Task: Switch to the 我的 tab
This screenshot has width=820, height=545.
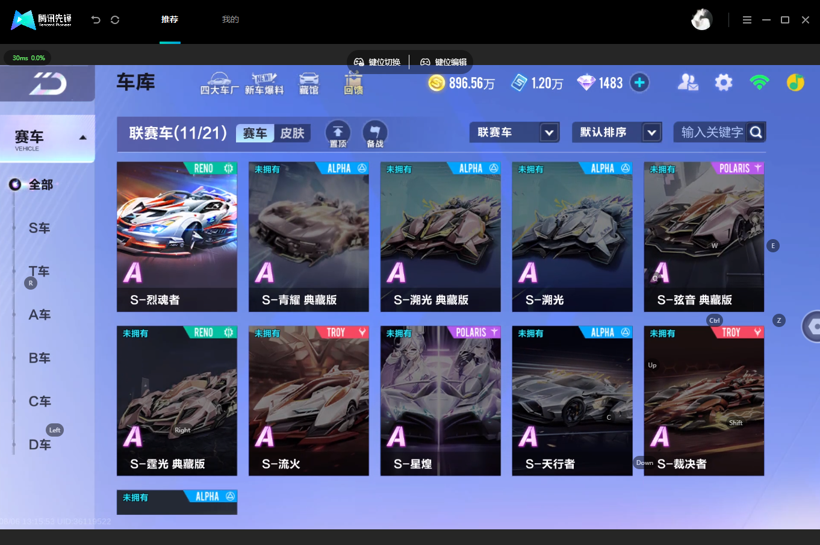Action: click(231, 20)
